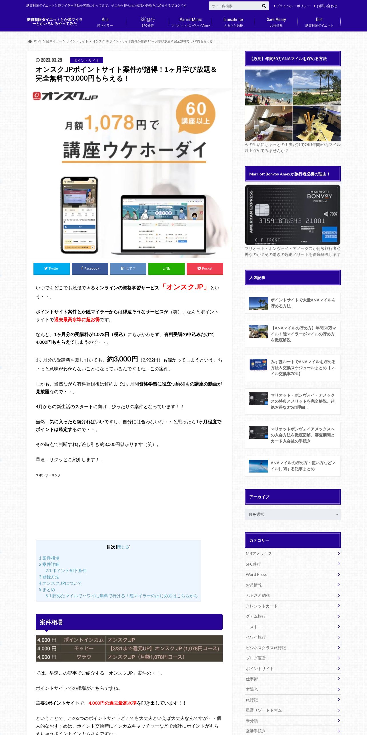Open マリオットボンヴォイアメックス入会方法 article
The height and width of the screenshot is (735, 367).
point(293,435)
